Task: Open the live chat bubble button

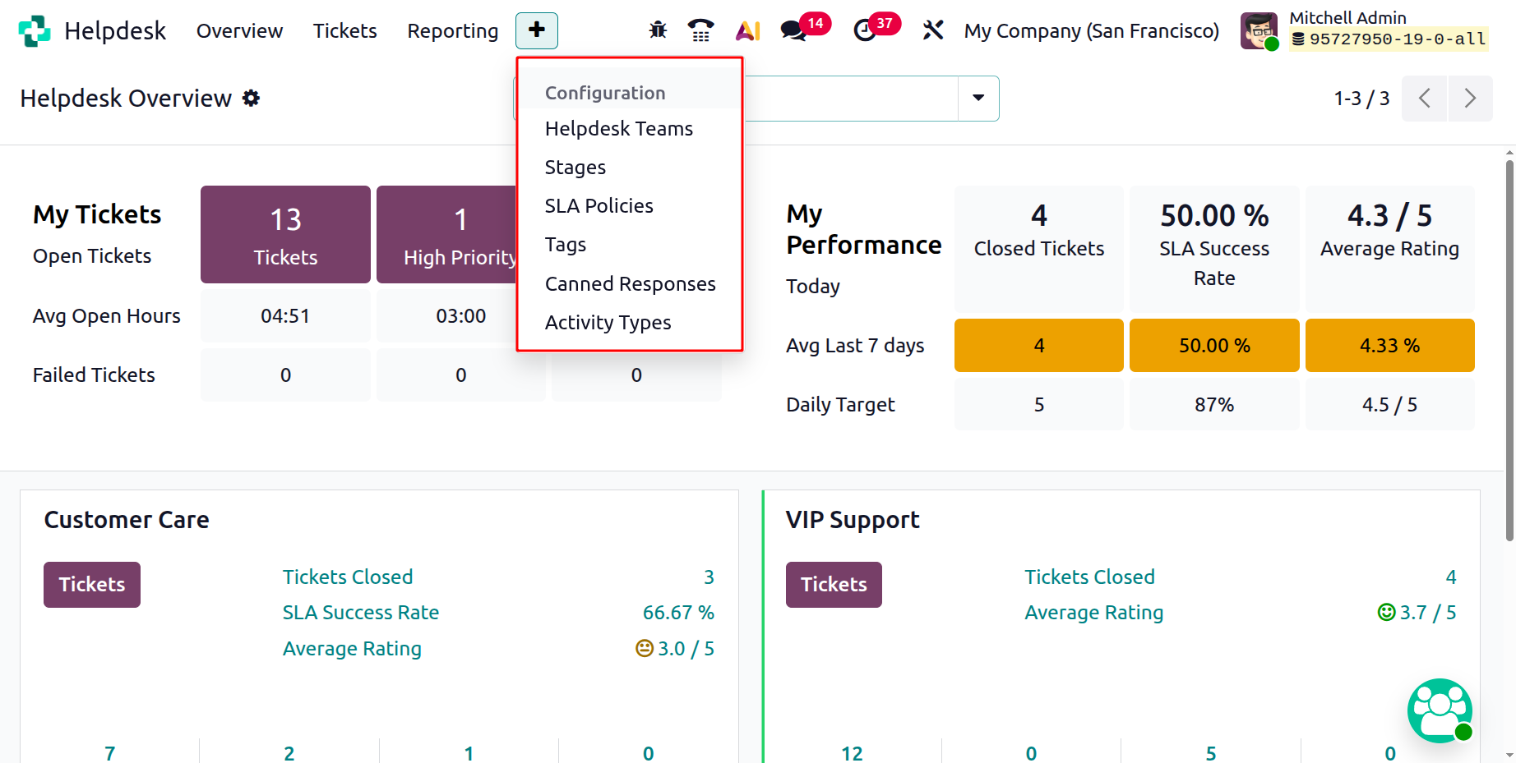Action: (1440, 710)
